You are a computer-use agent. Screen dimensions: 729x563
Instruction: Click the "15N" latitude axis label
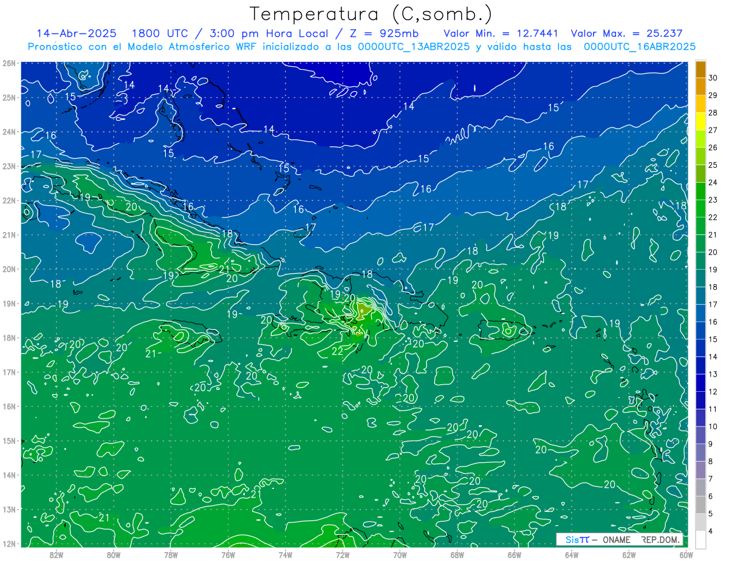pyautogui.click(x=9, y=440)
